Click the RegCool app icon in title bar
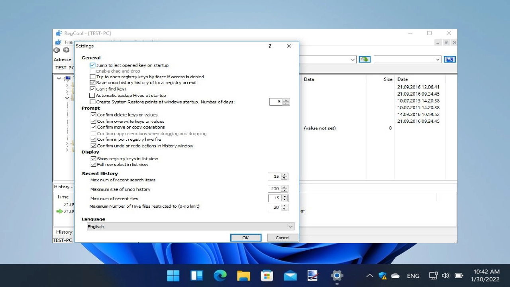Screen dimensions: 510x287 (59, 33)
